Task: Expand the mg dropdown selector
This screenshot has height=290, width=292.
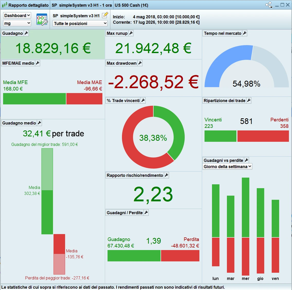Action: [x=17, y=23]
